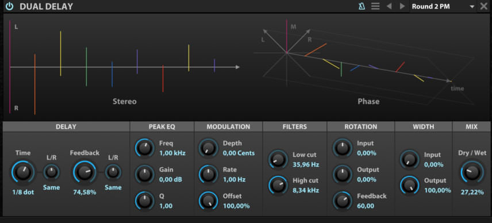Click the delay Time knob
The width and height of the screenshot is (492, 223).
click(x=23, y=172)
